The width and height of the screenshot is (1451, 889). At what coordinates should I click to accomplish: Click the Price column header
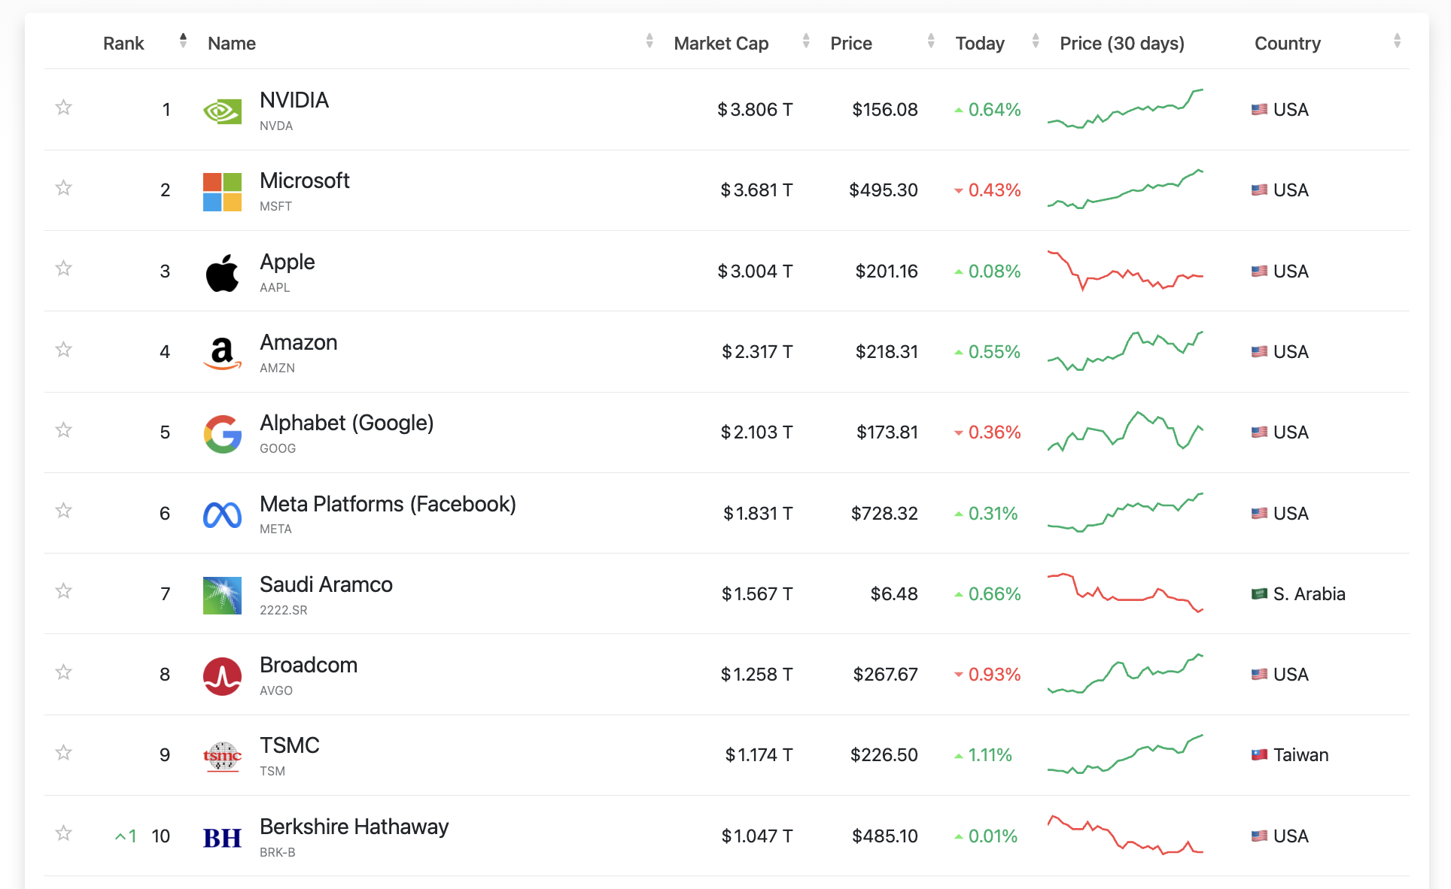(x=851, y=44)
